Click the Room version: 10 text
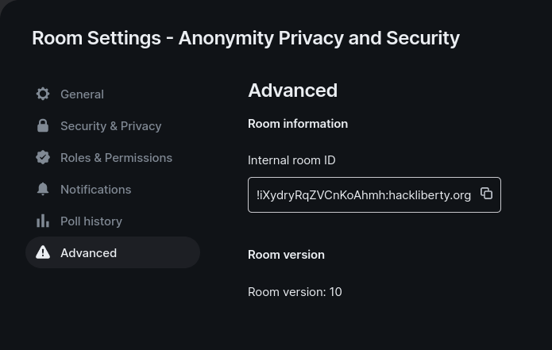The height and width of the screenshot is (350, 552). tap(295, 292)
